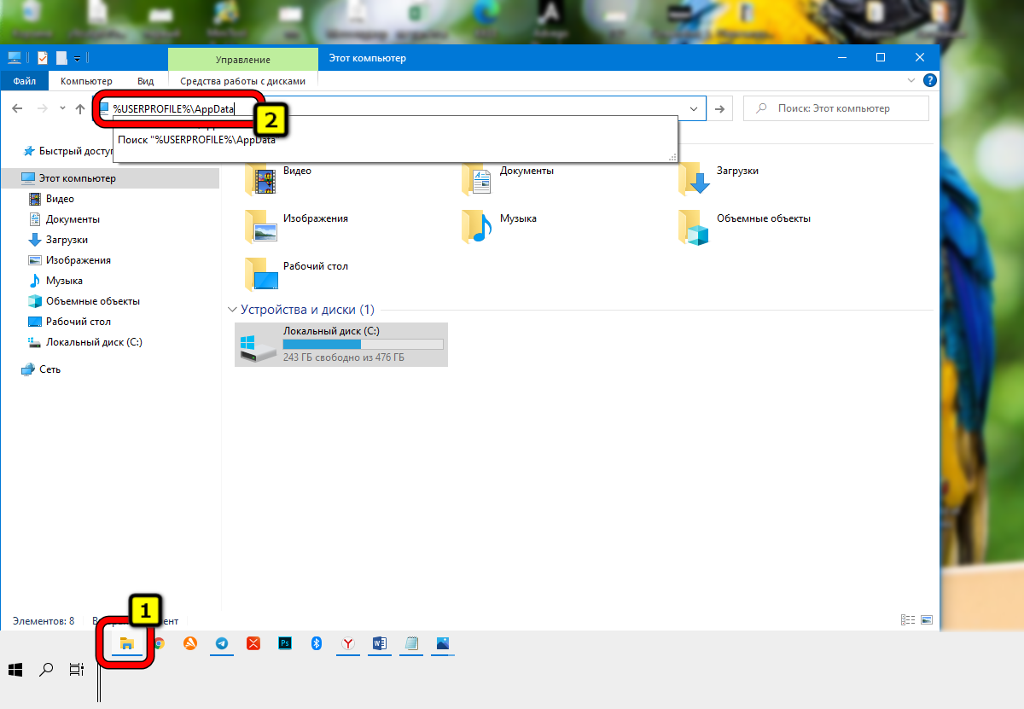Screen dimensions: 1024x709
Task: Open the address bar history dropdown
Action: click(695, 108)
